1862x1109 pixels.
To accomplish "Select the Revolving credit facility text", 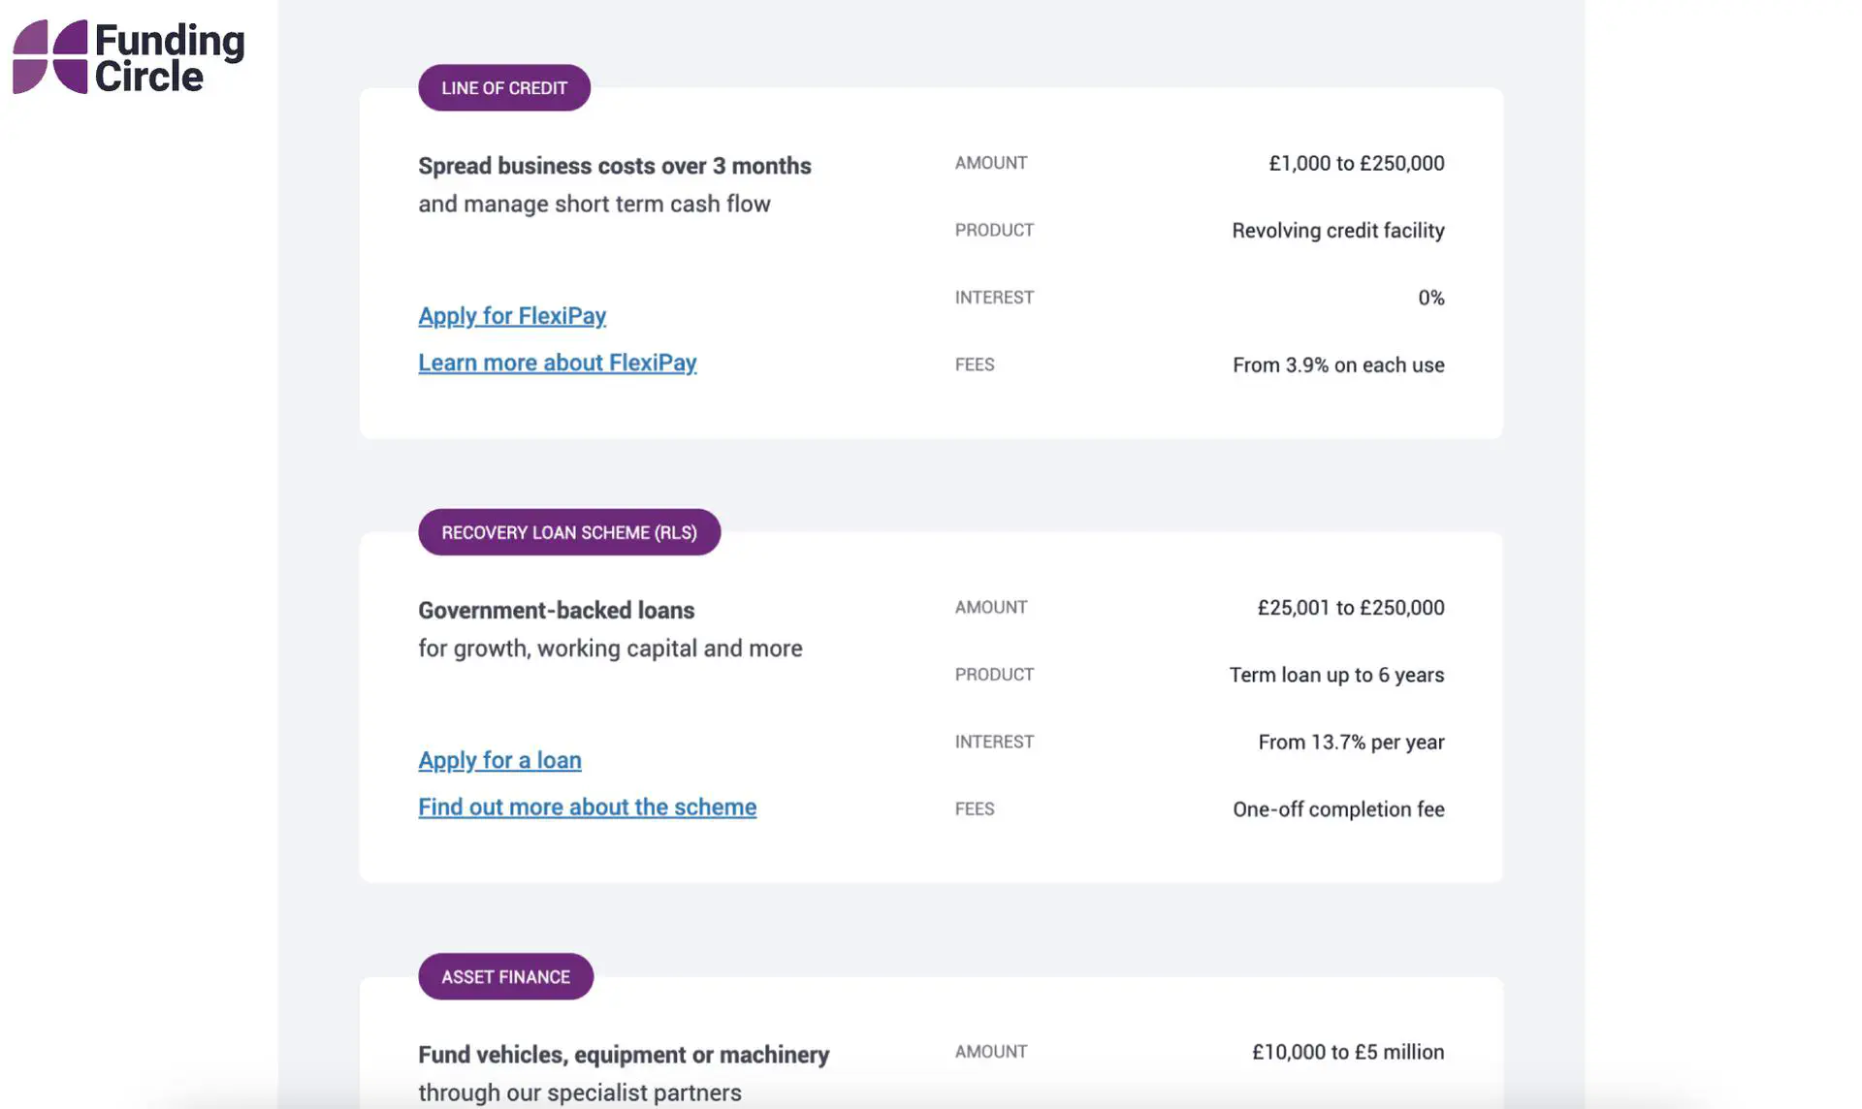I will (x=1337, y=231).
